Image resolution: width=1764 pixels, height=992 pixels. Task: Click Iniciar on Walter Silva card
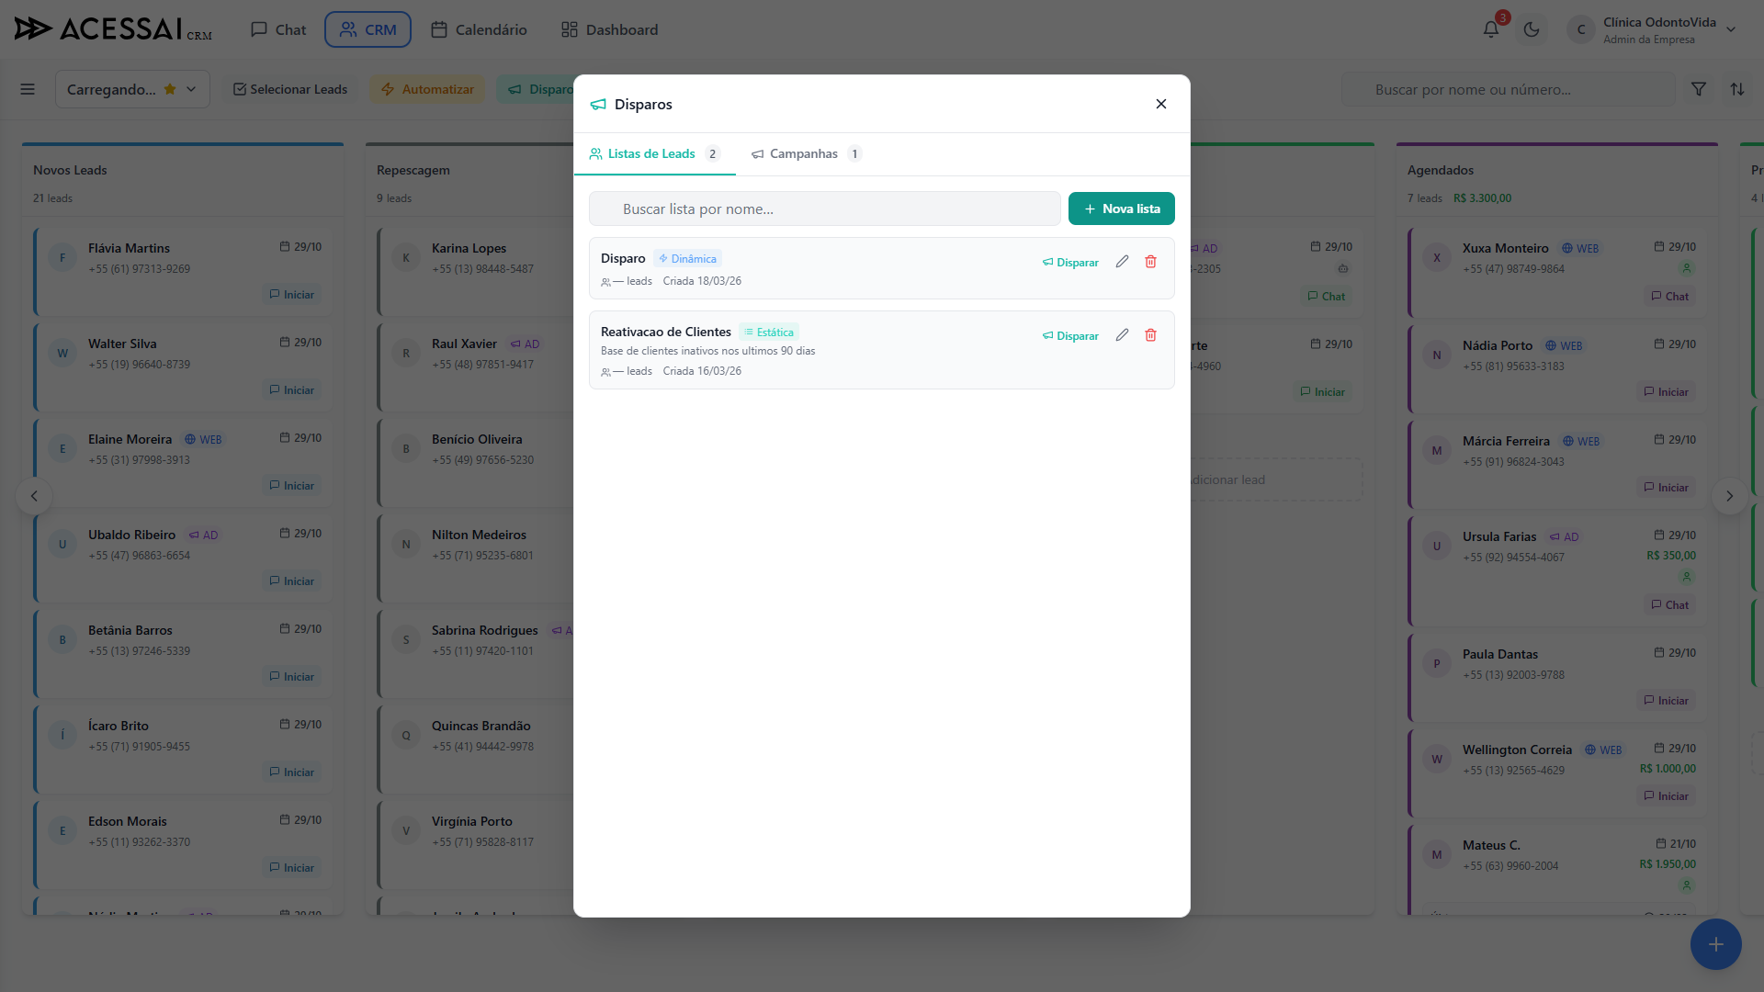coord(291,390)
